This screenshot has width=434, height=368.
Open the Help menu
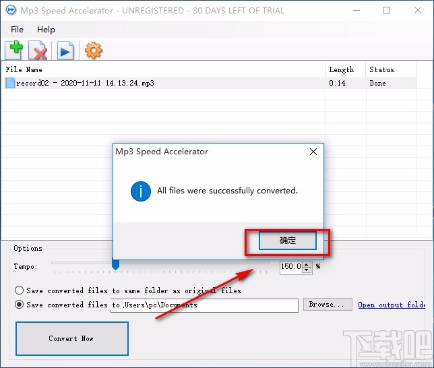46,30
